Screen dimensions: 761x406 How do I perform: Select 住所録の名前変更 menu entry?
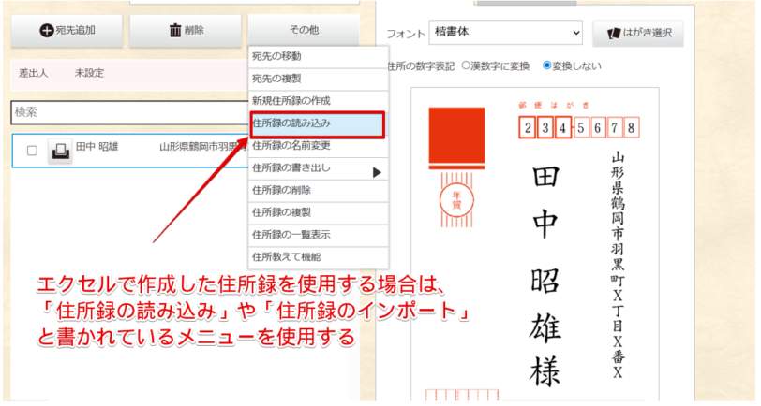coord(319,146)
